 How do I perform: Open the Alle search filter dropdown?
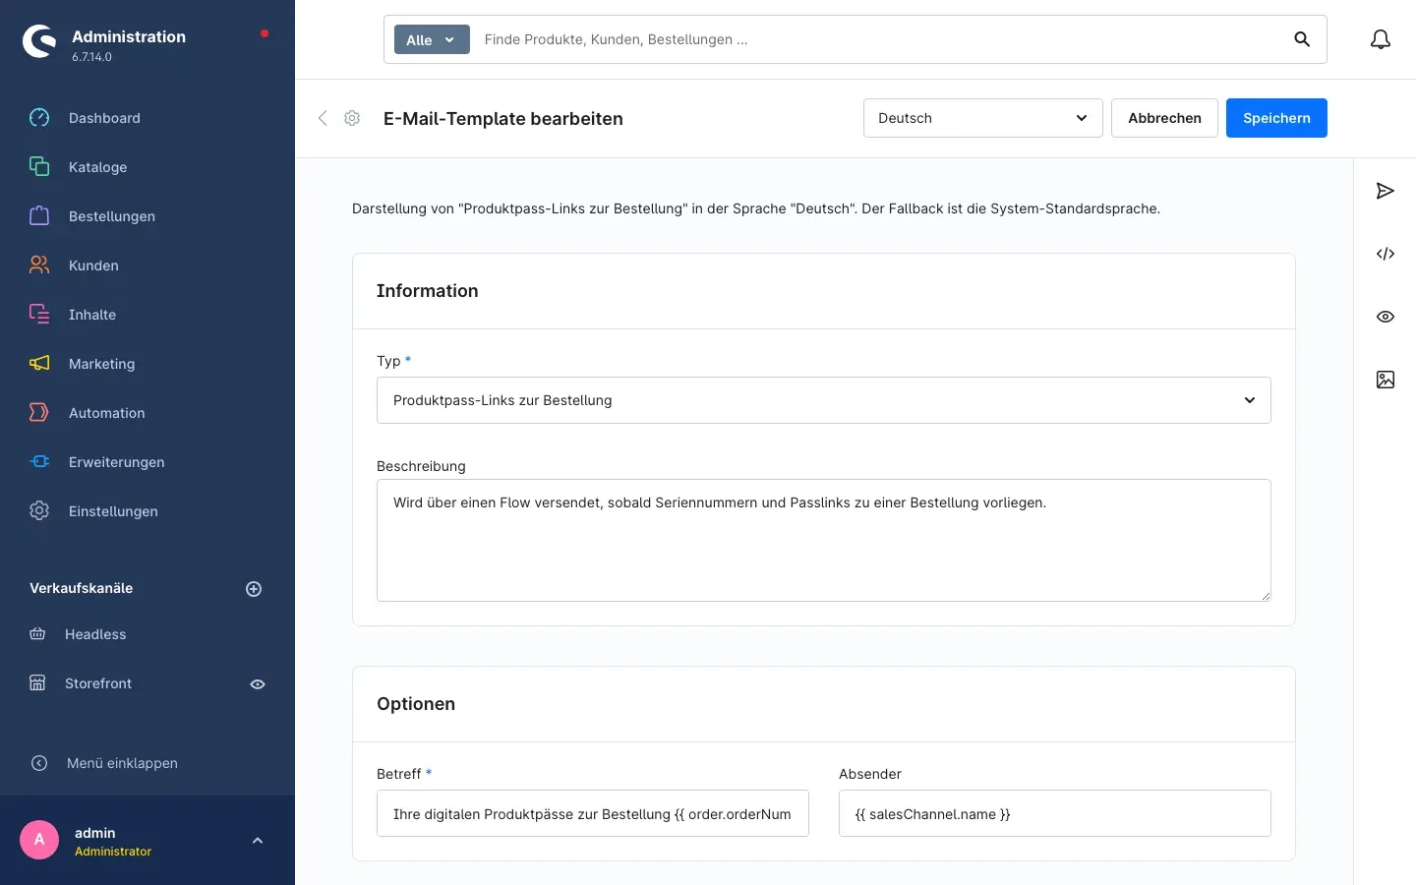(432, 39)
